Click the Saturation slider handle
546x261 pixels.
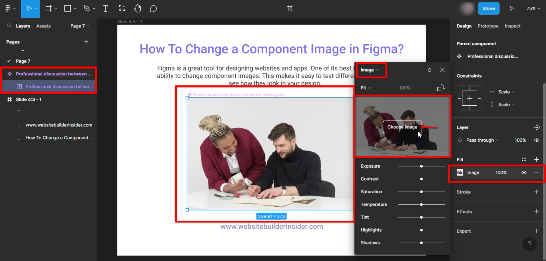tap(421, 192)
